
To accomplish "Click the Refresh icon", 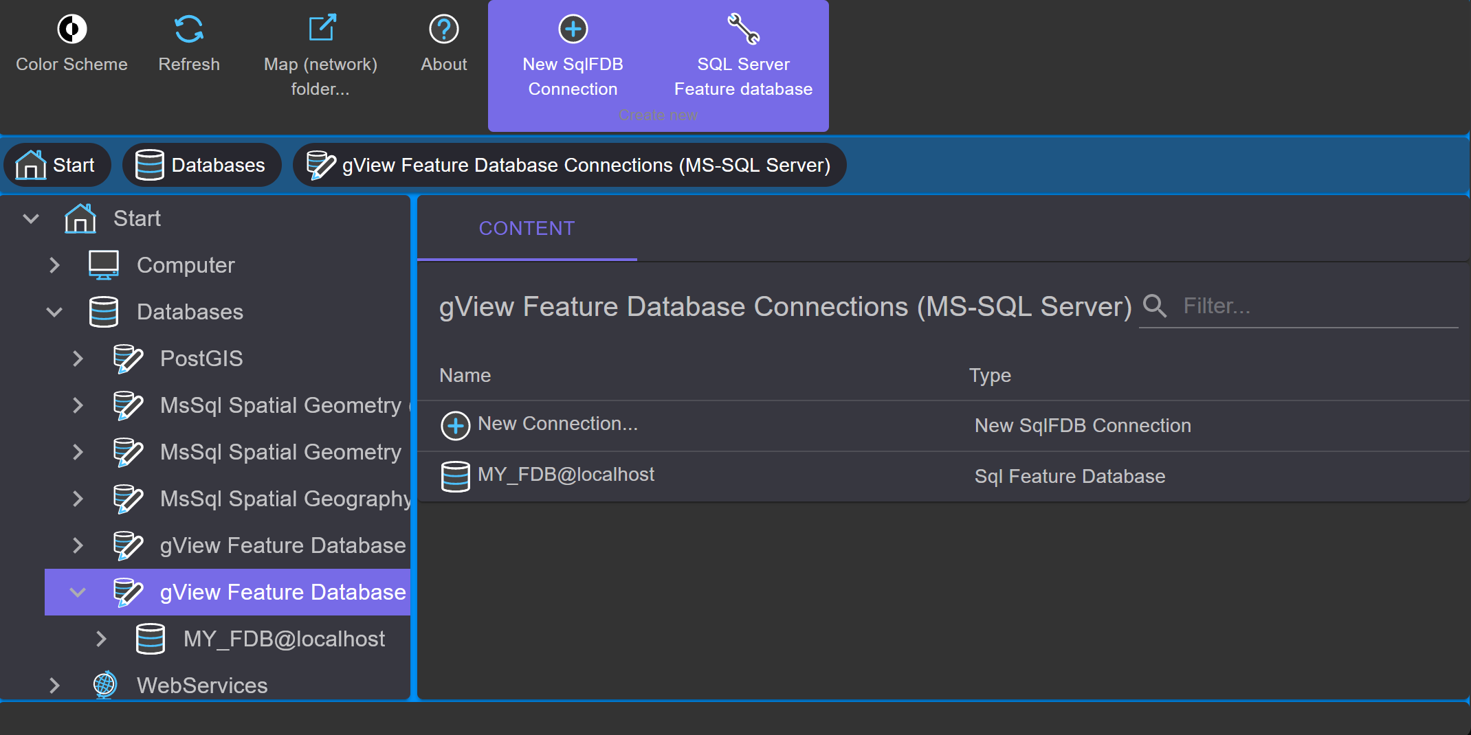I will pyautogui.click(x=189, y=29).
